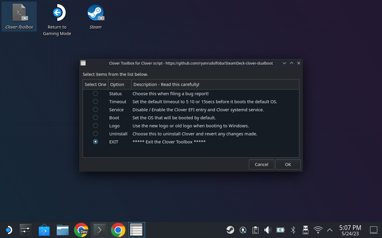Click the window shade down arrow
The image size is (382, 238).
coord(284,63)
